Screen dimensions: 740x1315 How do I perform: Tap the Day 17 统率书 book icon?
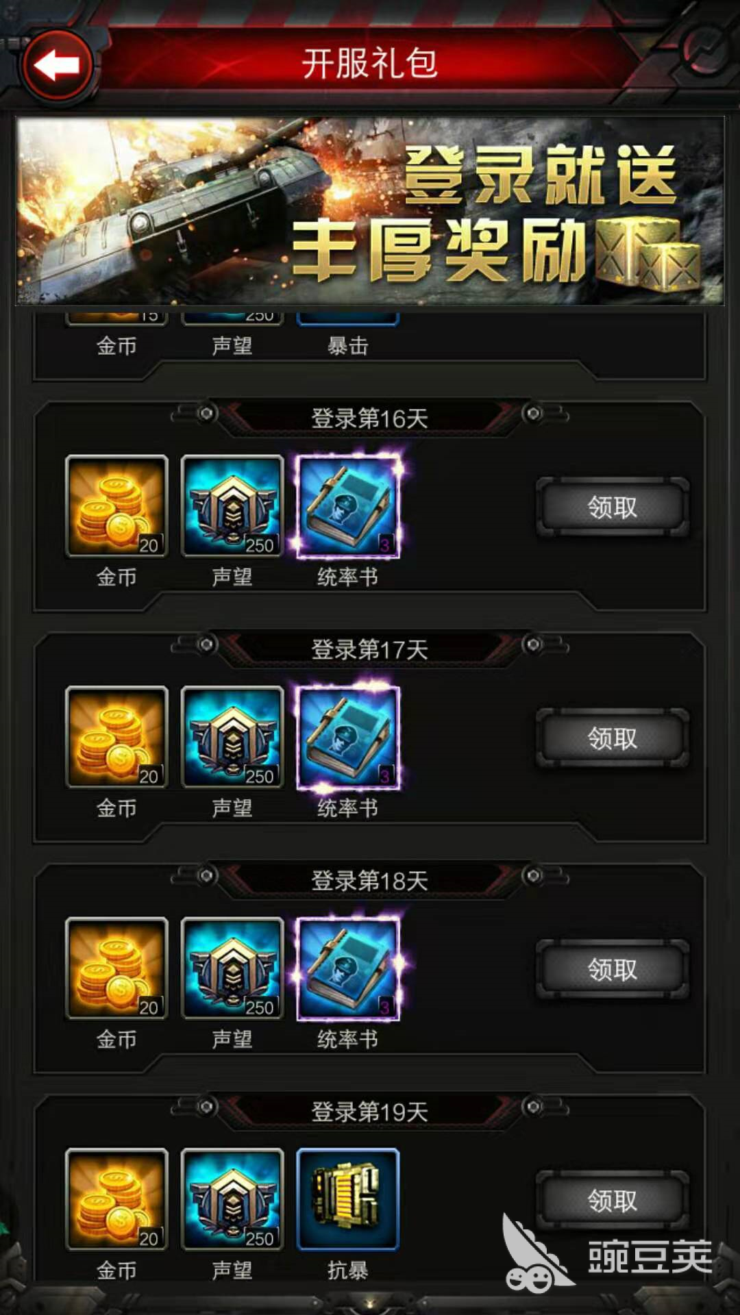348,738
